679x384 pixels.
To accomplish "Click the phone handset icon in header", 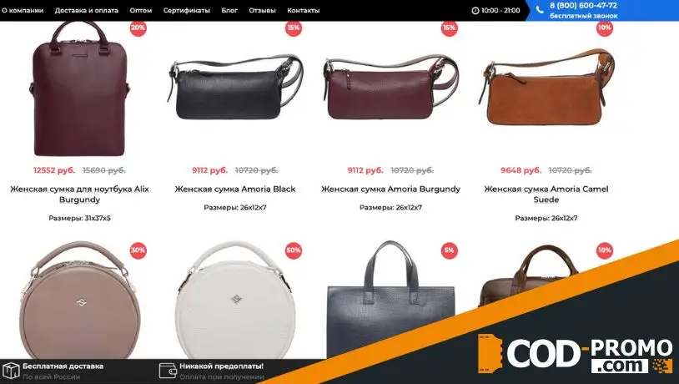I will pyautogui.click(x=540, y=9).
